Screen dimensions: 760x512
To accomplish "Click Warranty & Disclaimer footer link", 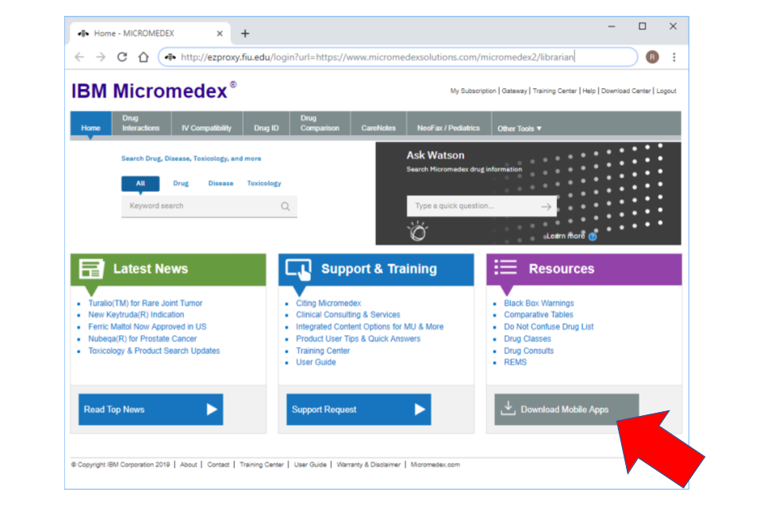I will tap(368, 464).
